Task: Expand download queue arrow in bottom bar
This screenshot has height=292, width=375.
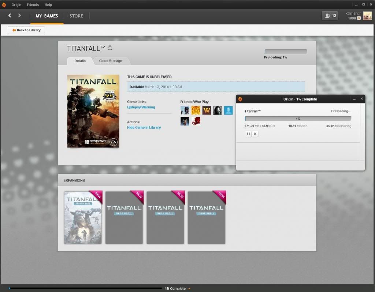Action: click(189, 289)
